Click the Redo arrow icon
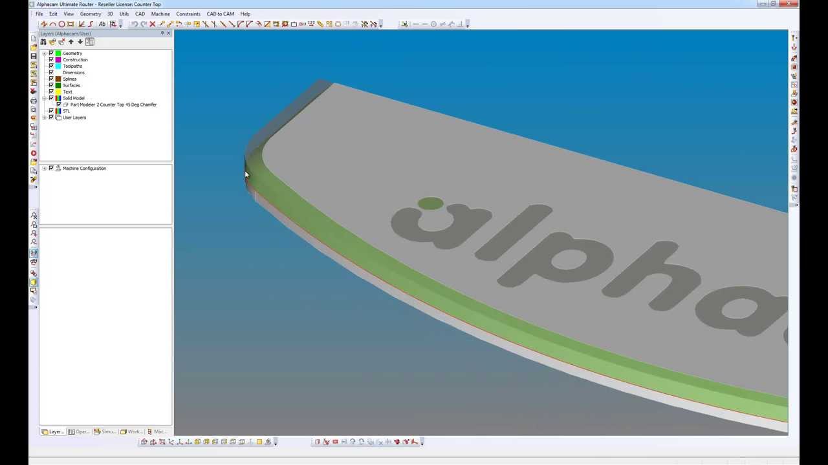 click(144, 24)
